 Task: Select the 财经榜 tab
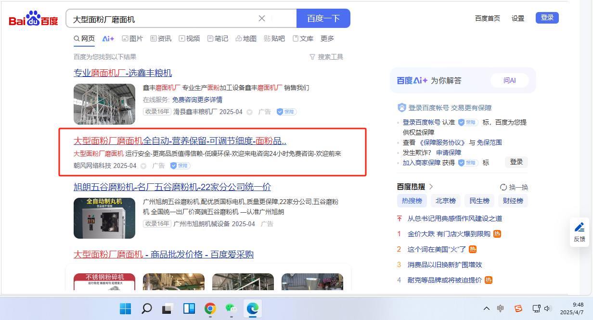pos(513,201)
